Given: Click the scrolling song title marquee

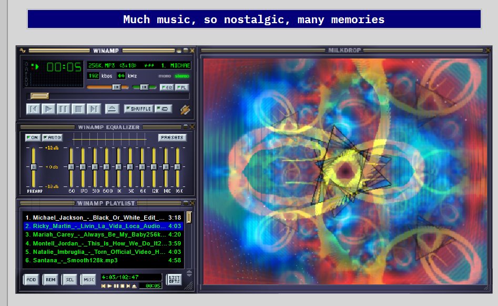Looking at the screenshot, I should [x=139, y=65].
